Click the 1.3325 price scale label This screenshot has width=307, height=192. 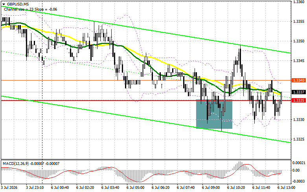(x=299, y=139)
